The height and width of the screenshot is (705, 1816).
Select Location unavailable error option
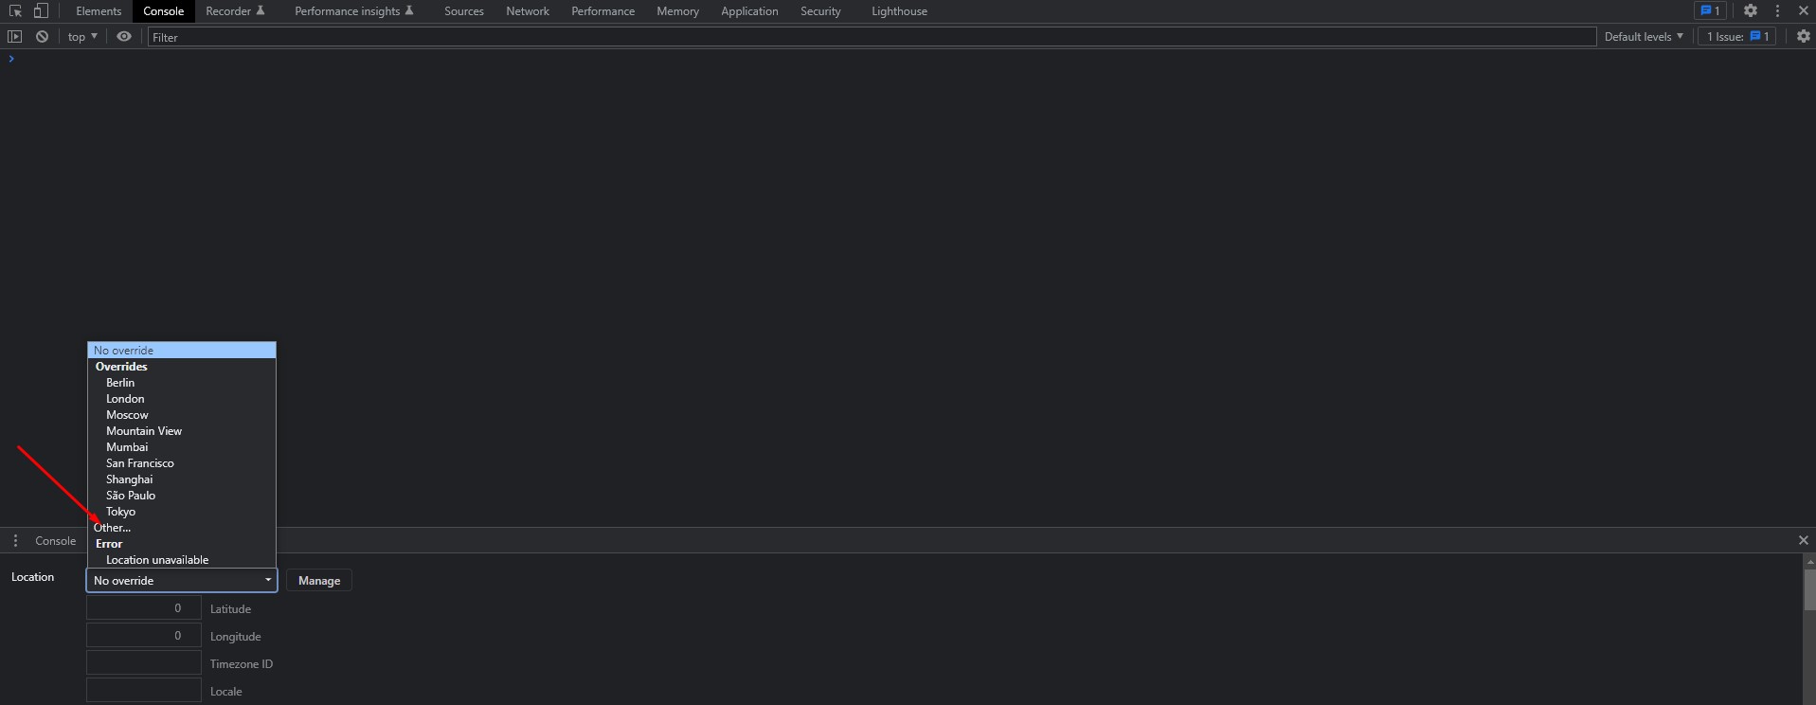tap(182, 560)
